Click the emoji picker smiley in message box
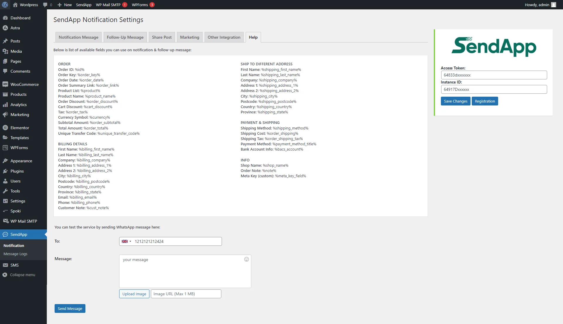The image size is (563, 324). pos(247,259)
